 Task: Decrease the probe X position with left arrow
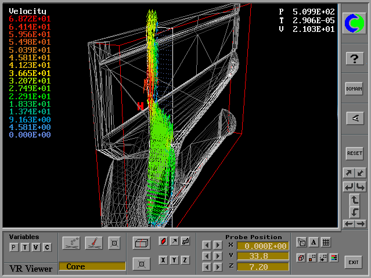pyautogui.click(x=207, y=245)
